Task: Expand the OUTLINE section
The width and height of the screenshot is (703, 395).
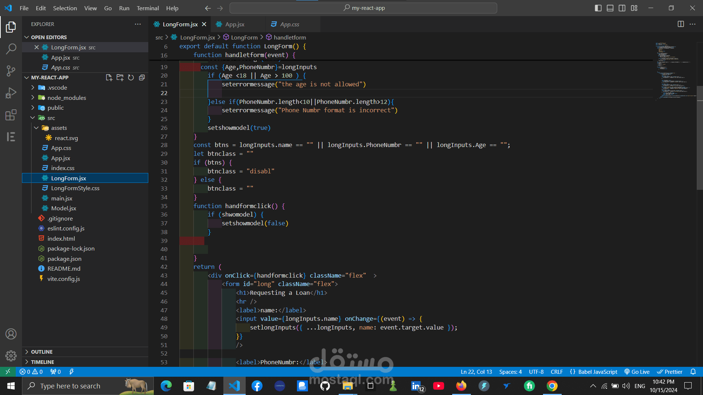Action: [x=42, y=352]
